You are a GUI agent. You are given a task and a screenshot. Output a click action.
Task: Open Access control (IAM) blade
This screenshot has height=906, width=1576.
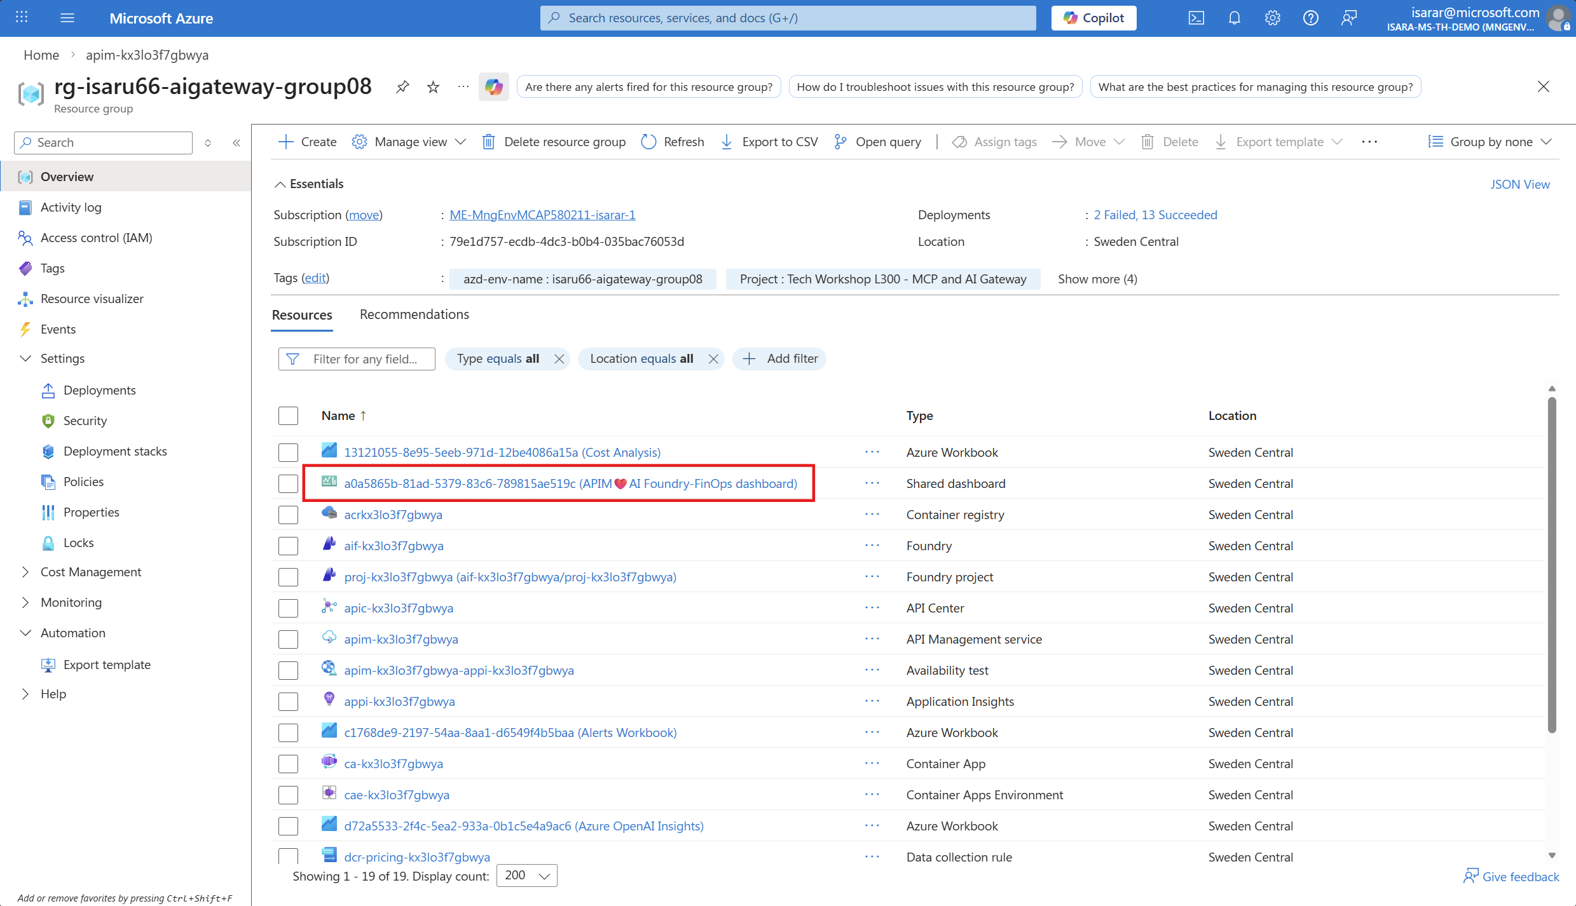click(x=96, y=238)
